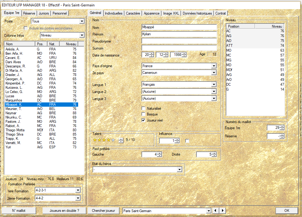
Task: Open the Colonne Infos dropdown
Action: 82,35
